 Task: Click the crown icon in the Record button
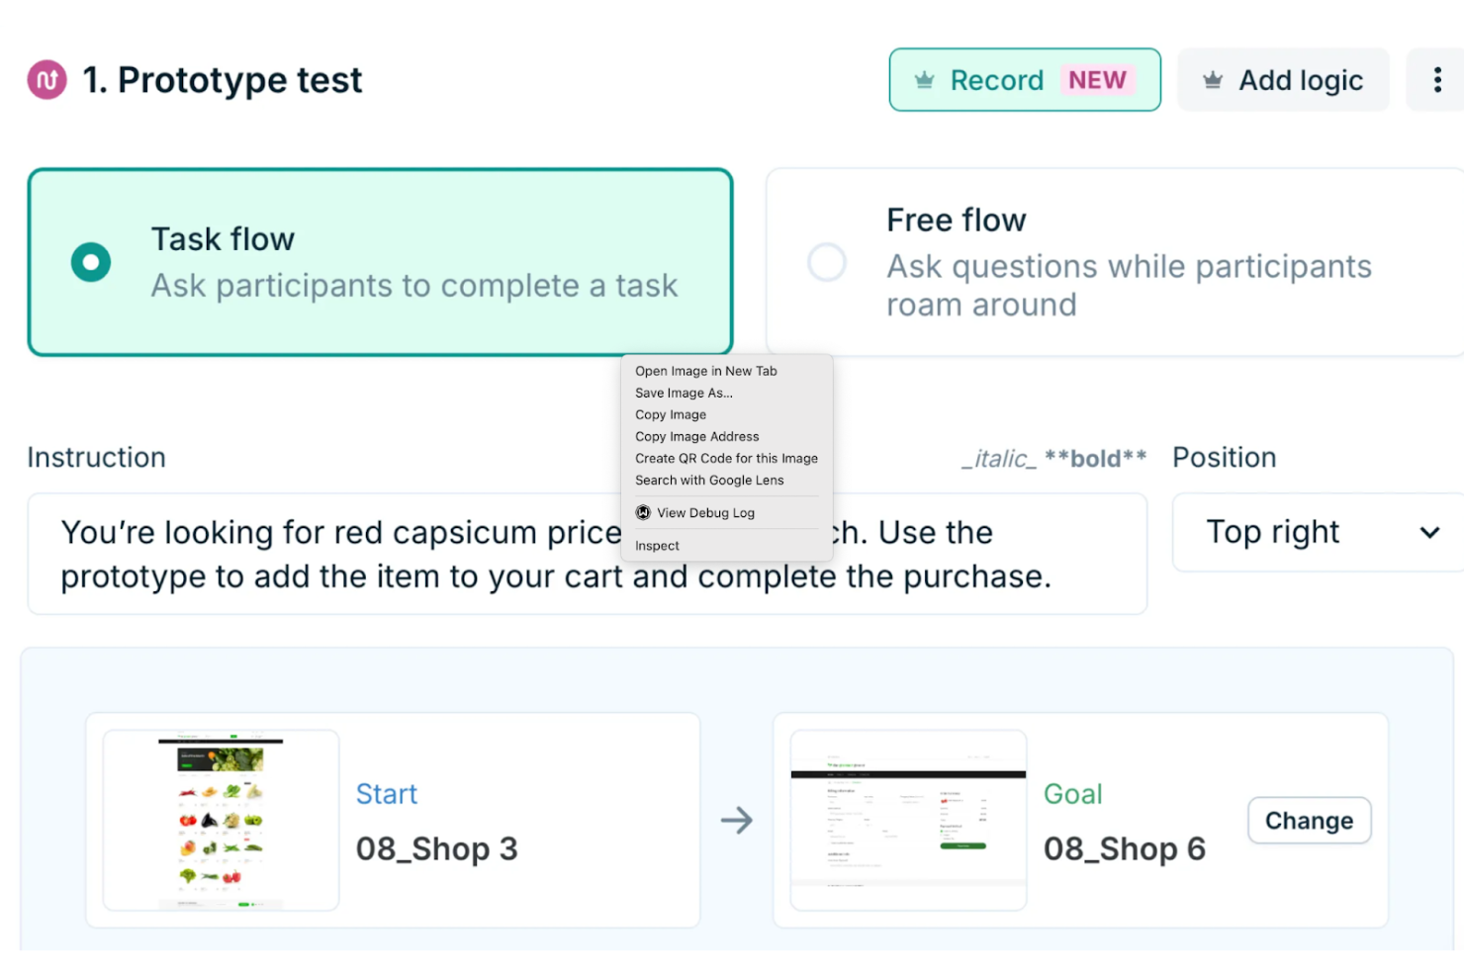(x=924, y=80)
